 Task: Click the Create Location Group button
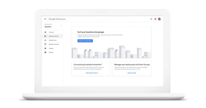click(x=85, y=41)
